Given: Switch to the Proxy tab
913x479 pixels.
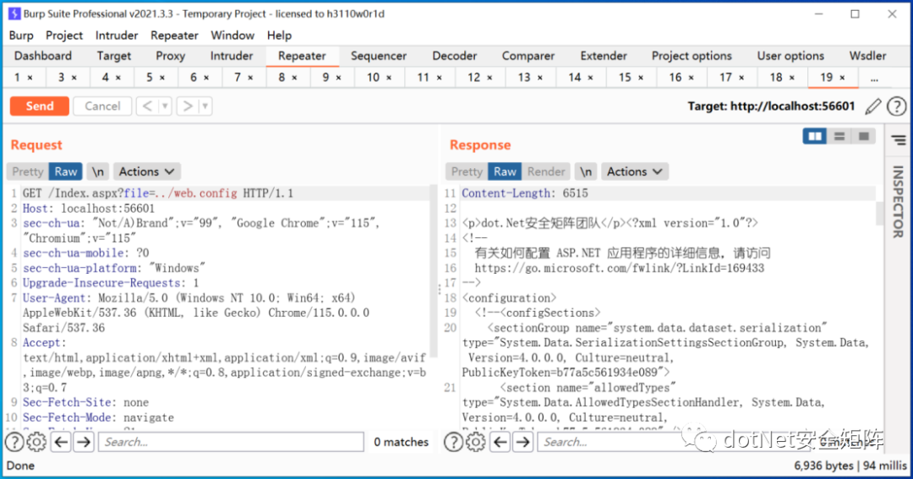Looking at the screenshot, I should [170, 56].
